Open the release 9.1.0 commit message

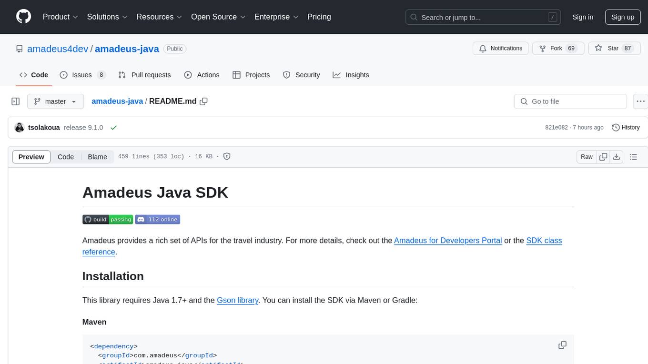83,128
